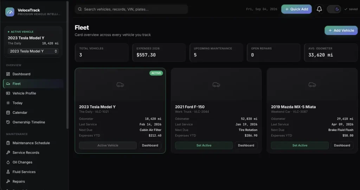Go to Today view

[x=33, y=103]
